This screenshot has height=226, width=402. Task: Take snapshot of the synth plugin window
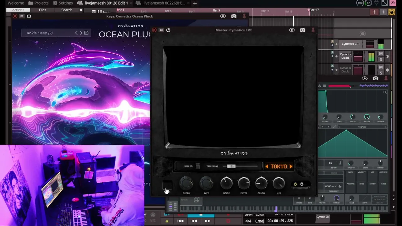pos(376,78)
